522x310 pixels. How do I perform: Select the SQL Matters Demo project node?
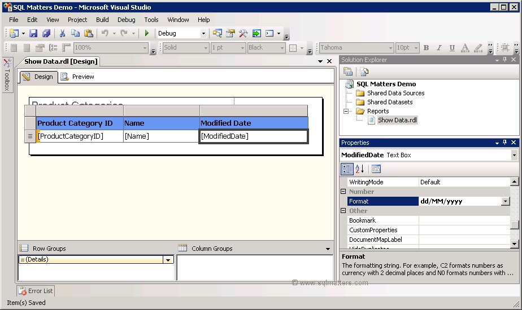coord(386,84)
